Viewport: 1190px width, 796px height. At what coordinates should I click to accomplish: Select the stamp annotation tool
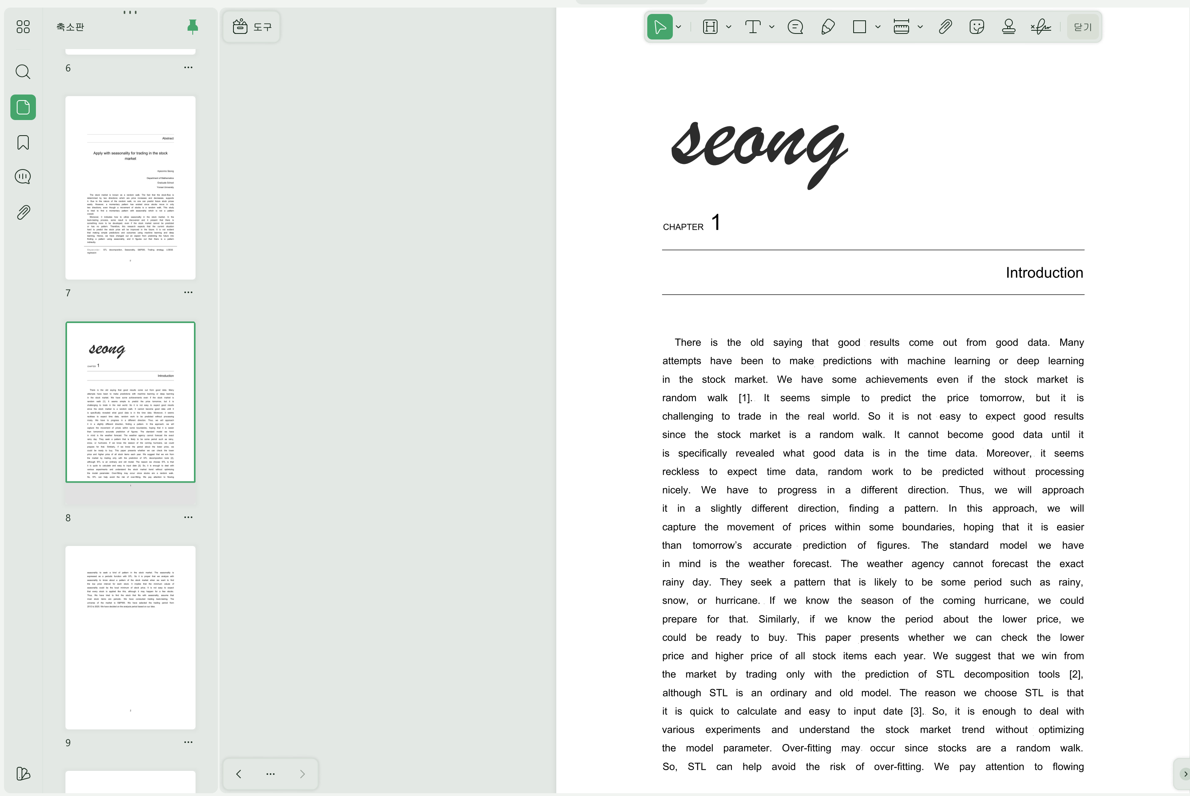(1008, 26)
